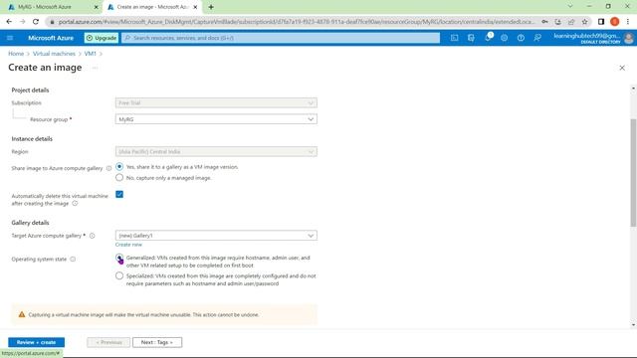Show info for Share image to gallery

point(108,168)
